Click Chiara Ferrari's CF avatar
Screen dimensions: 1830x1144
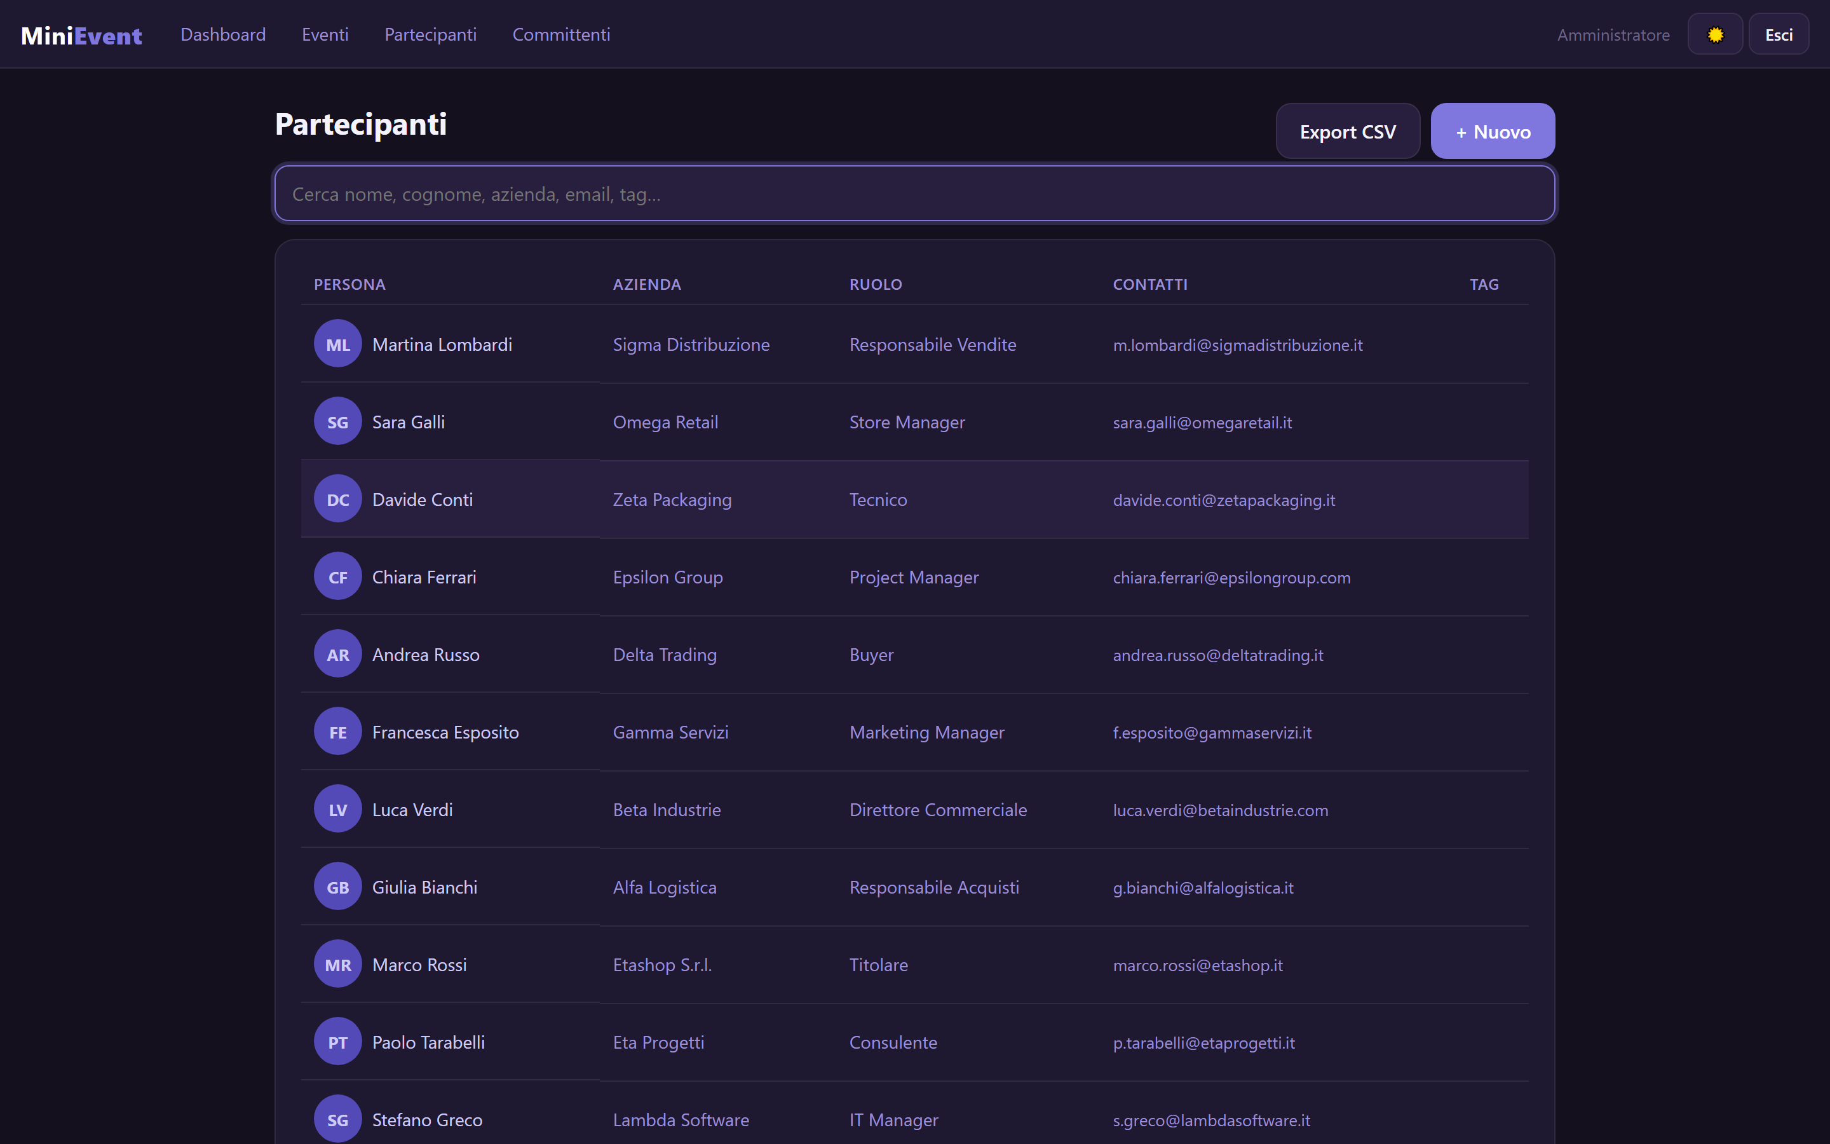point(337,577)
